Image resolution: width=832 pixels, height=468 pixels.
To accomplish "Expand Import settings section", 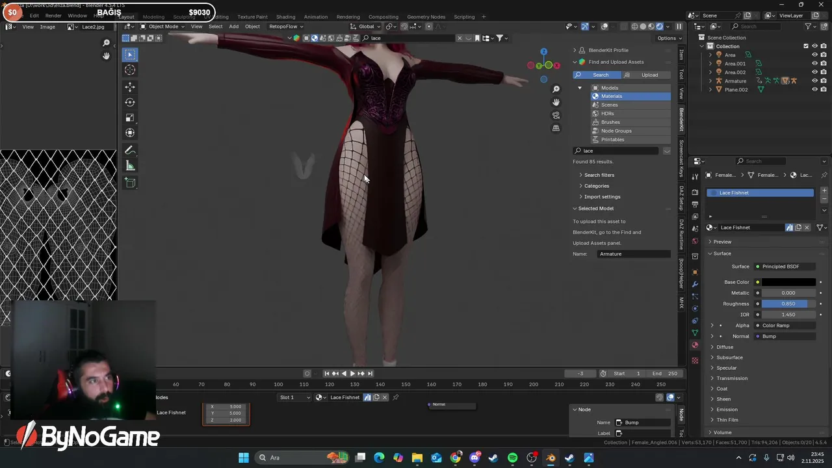I will coord(602,197).
